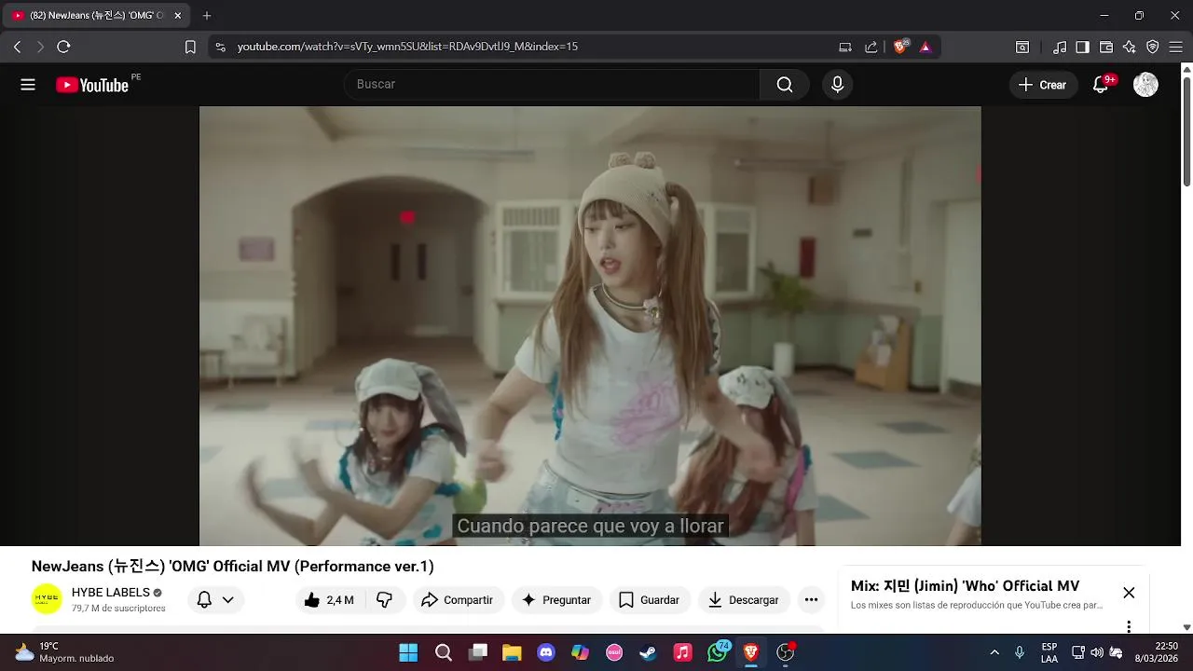1193x671 pixels.
Task: Open YouTube notifications bell
Action: pyautogui.click(x=1101, y=85)
